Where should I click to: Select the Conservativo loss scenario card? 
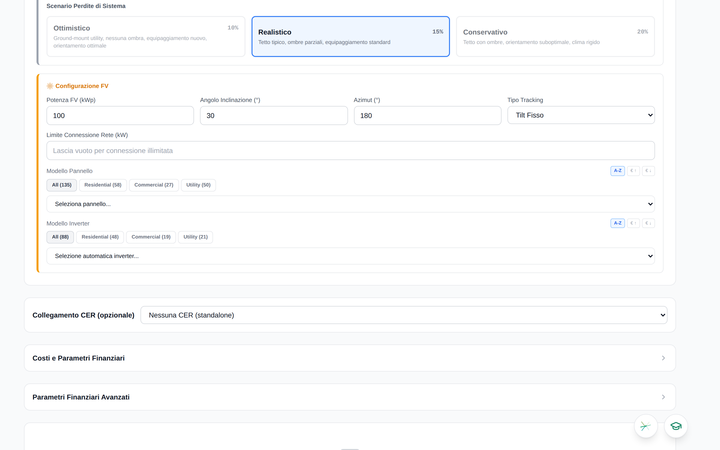click(x=555, y=36)
